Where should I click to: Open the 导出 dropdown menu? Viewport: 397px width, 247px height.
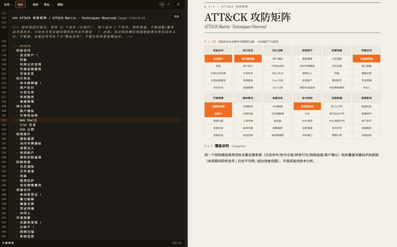click(48, 5)
